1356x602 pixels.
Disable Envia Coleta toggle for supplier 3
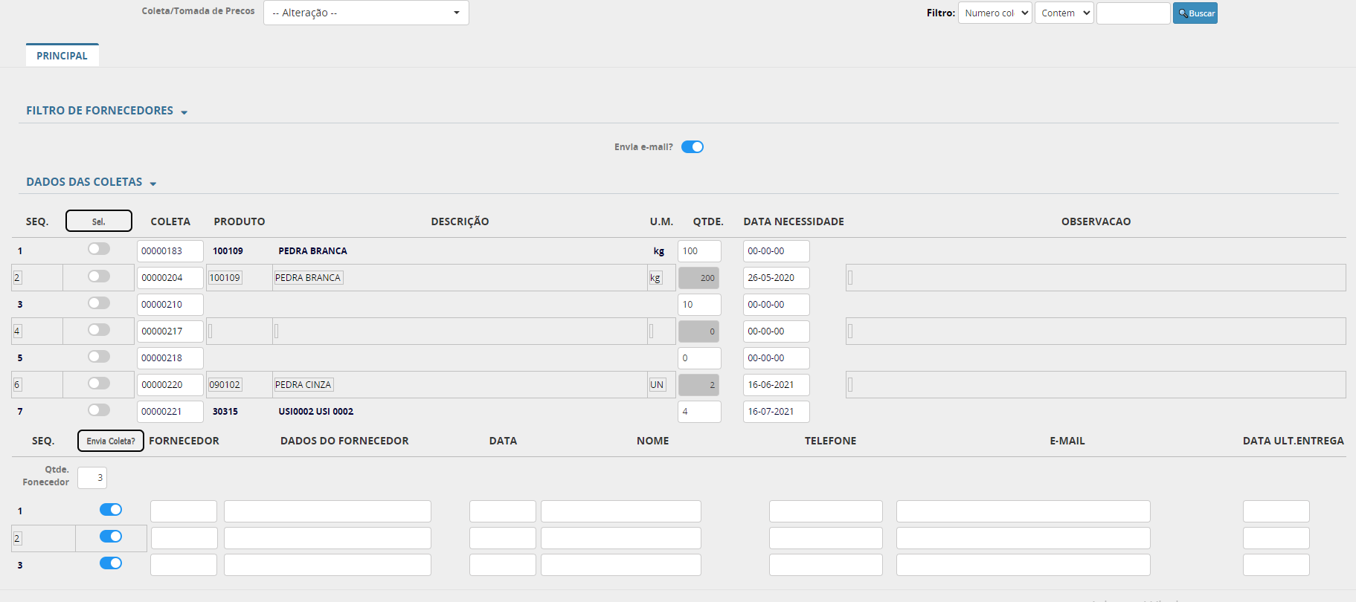tap(111, 563)
